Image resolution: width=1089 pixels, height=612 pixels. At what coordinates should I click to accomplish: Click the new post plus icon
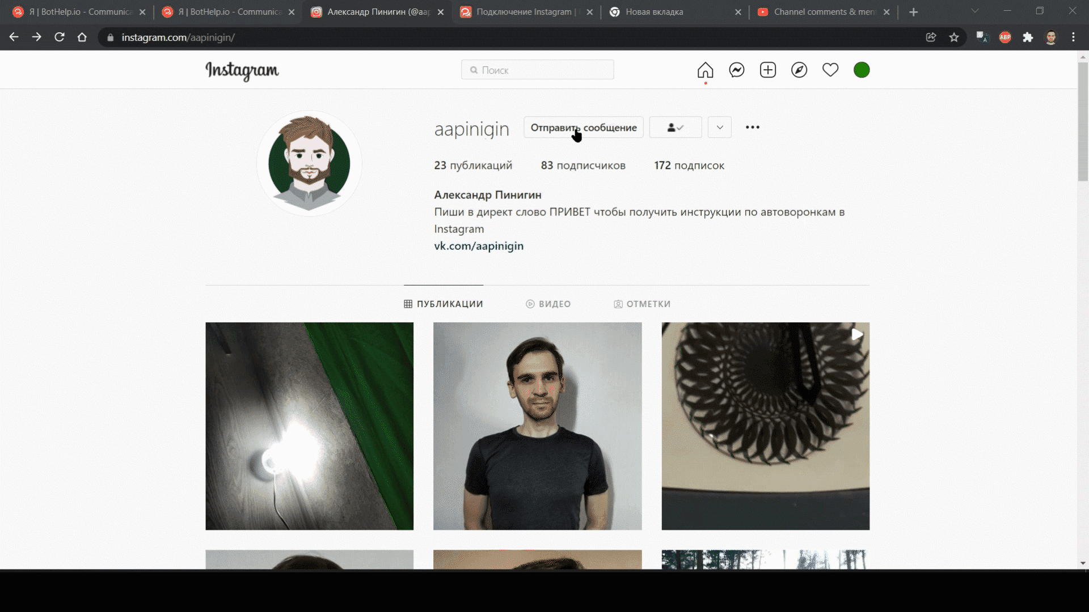pyautogui.click(x=767, y=70)
